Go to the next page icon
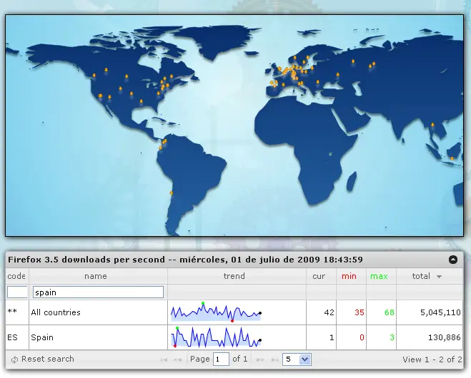The height and width of the screenshot is (378, 471). coord(260,359)
